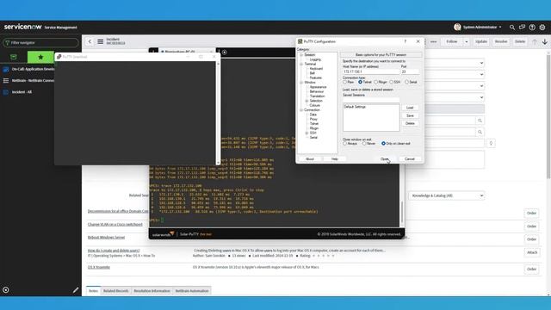Click the Incident - All favorite's icon

coord(6,92)
